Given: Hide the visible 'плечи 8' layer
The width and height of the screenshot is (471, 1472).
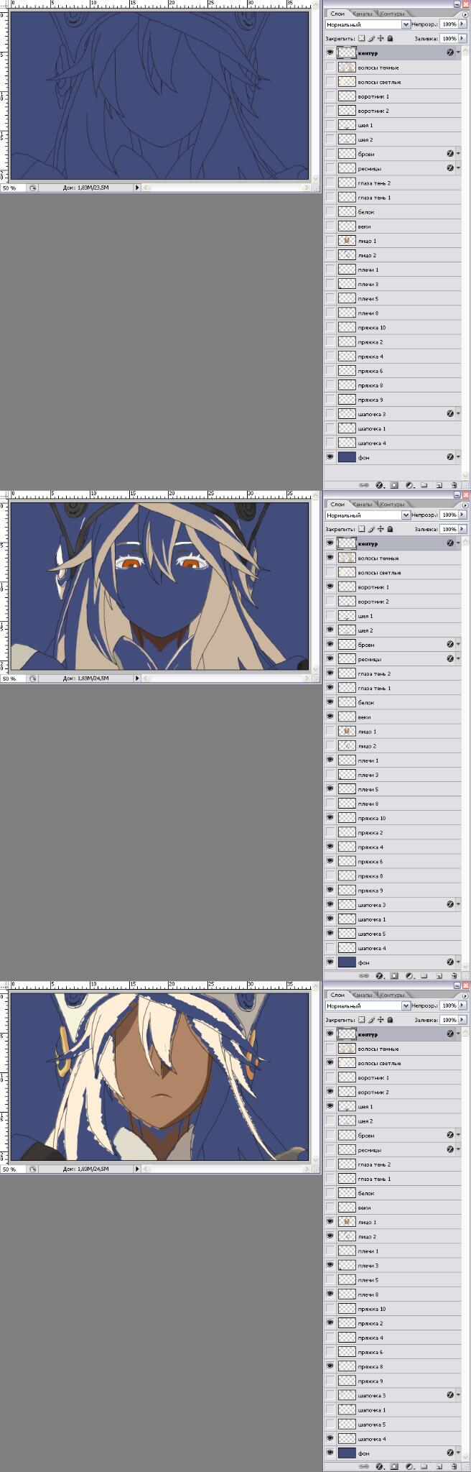Looking at the screenshot, I should pos(330,1294).
